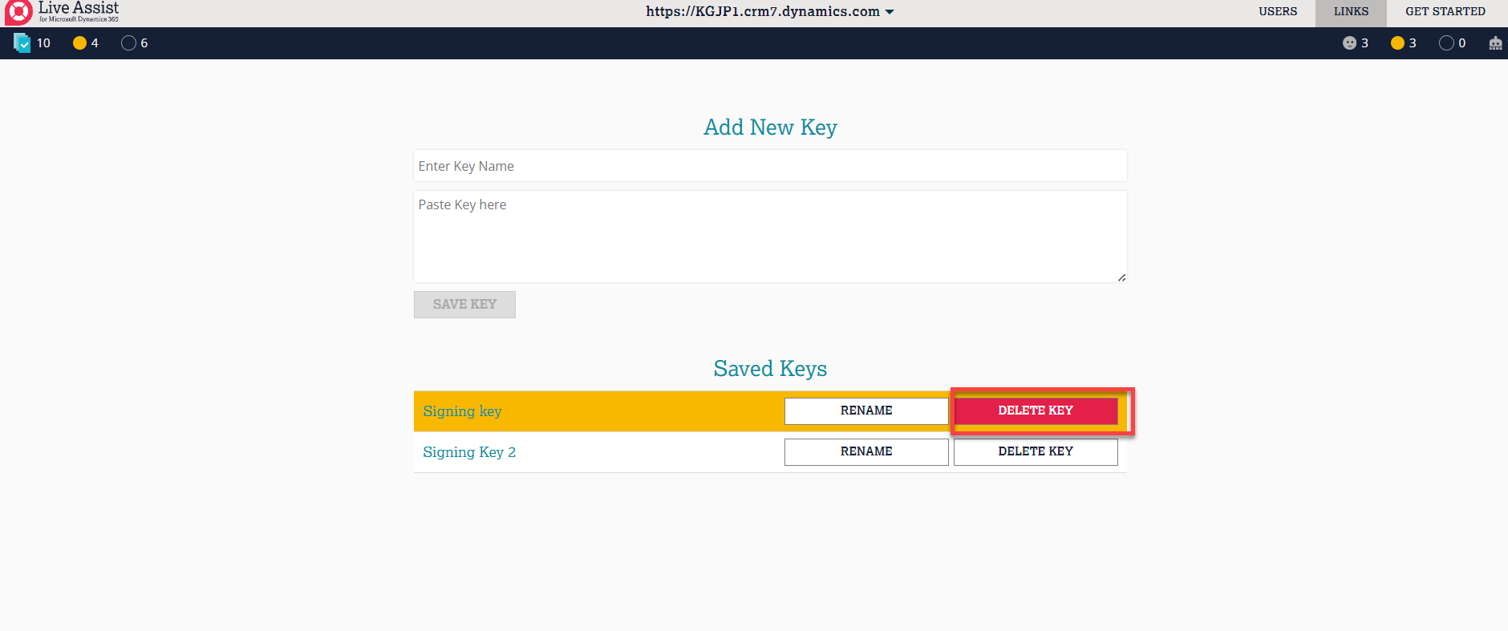Click the Live Assist logo icon
This screenshot has width=1508, height=631.
click(18, 13)
